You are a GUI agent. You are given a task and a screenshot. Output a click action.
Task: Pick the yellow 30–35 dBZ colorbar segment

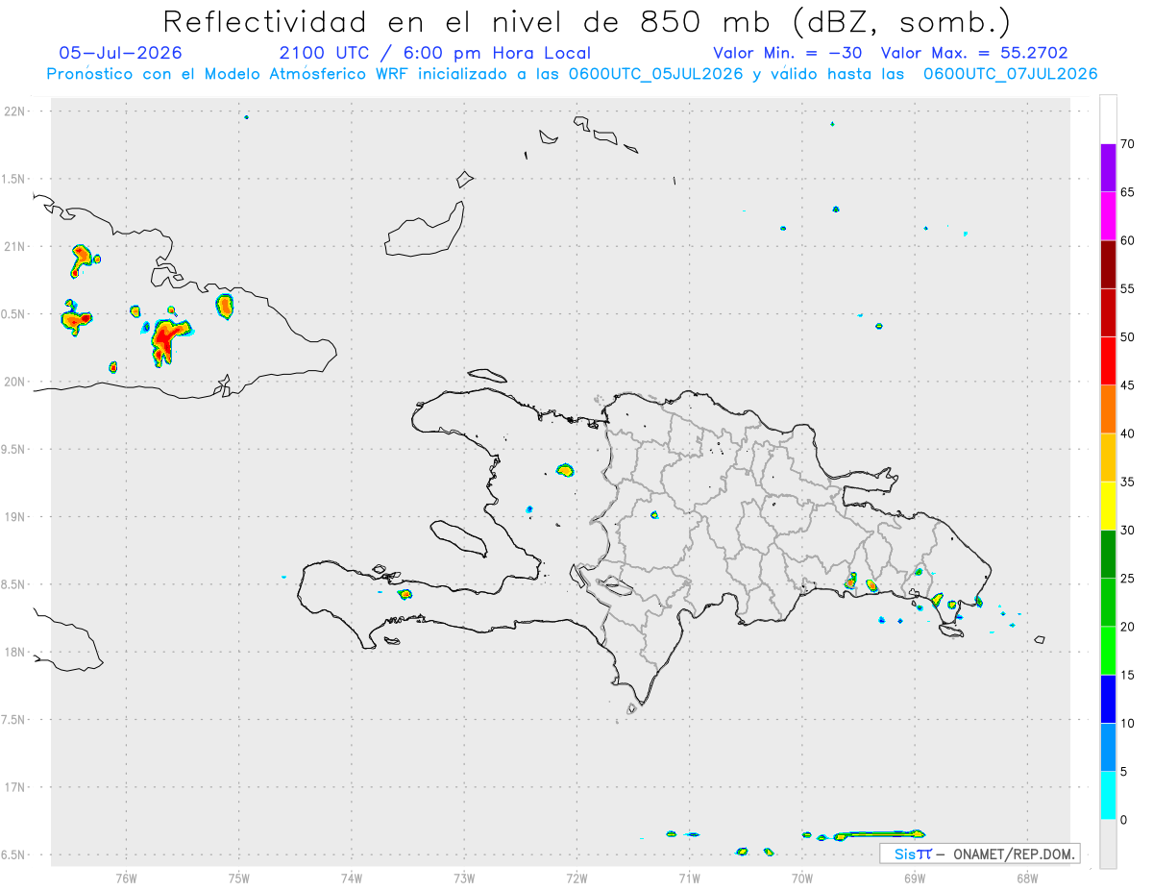click(x=1108, y=506)
